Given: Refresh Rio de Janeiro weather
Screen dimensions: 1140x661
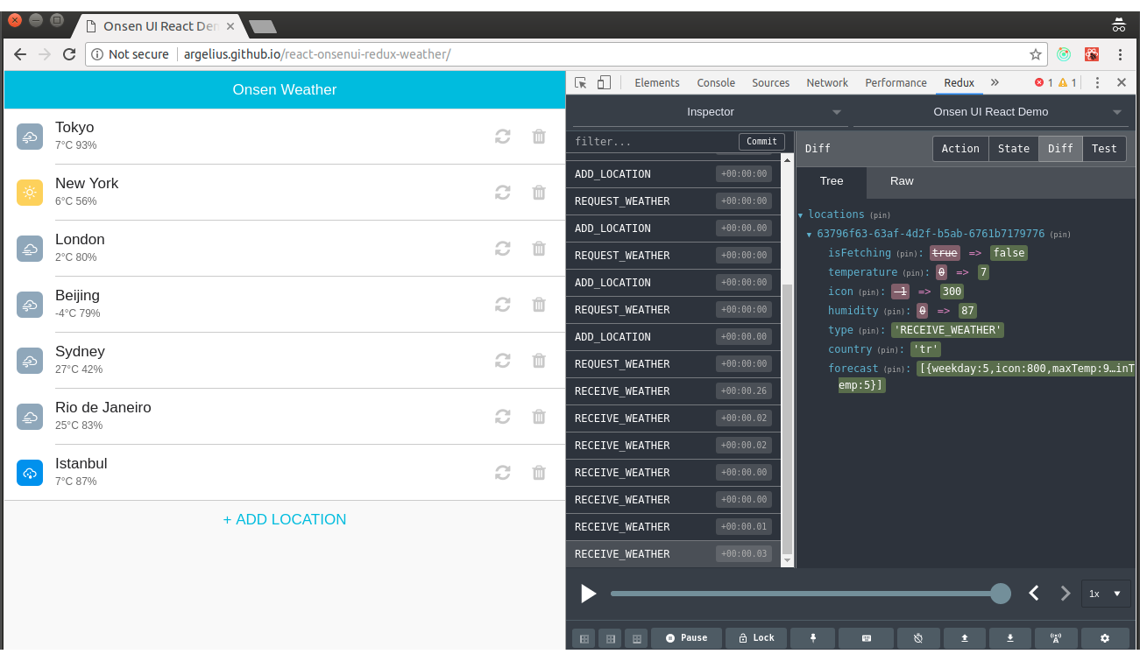Looking at the screenshot, I should click(x=503, y=417).
